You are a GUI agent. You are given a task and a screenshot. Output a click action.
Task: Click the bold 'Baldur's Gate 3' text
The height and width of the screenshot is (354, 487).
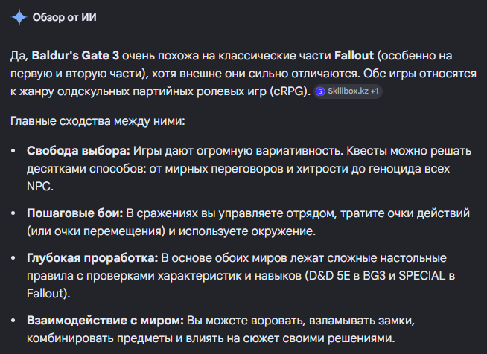point(75,56)
